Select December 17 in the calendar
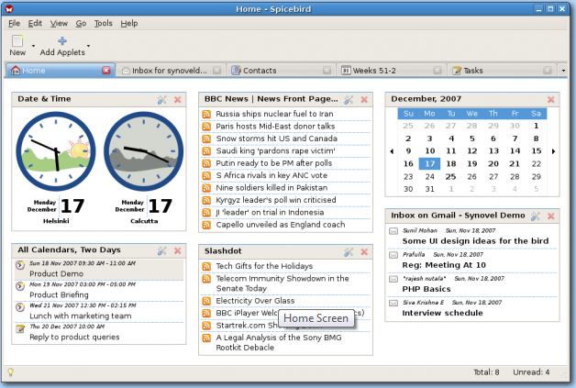The width and height of the screenshot is (576, 388). 429,163
